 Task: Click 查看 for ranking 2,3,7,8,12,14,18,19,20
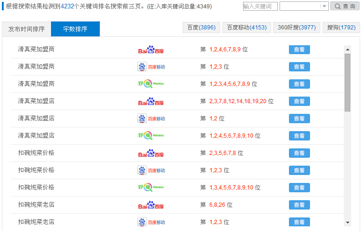point(299,101)
